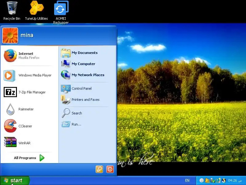
Task: Open Mozilla Firefox from the Start menu
Action: 29,56
